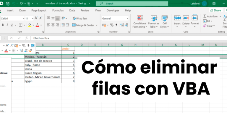Click Increase Indent icon
Screen dimensions: 227x113
click(x=68, y=25)
